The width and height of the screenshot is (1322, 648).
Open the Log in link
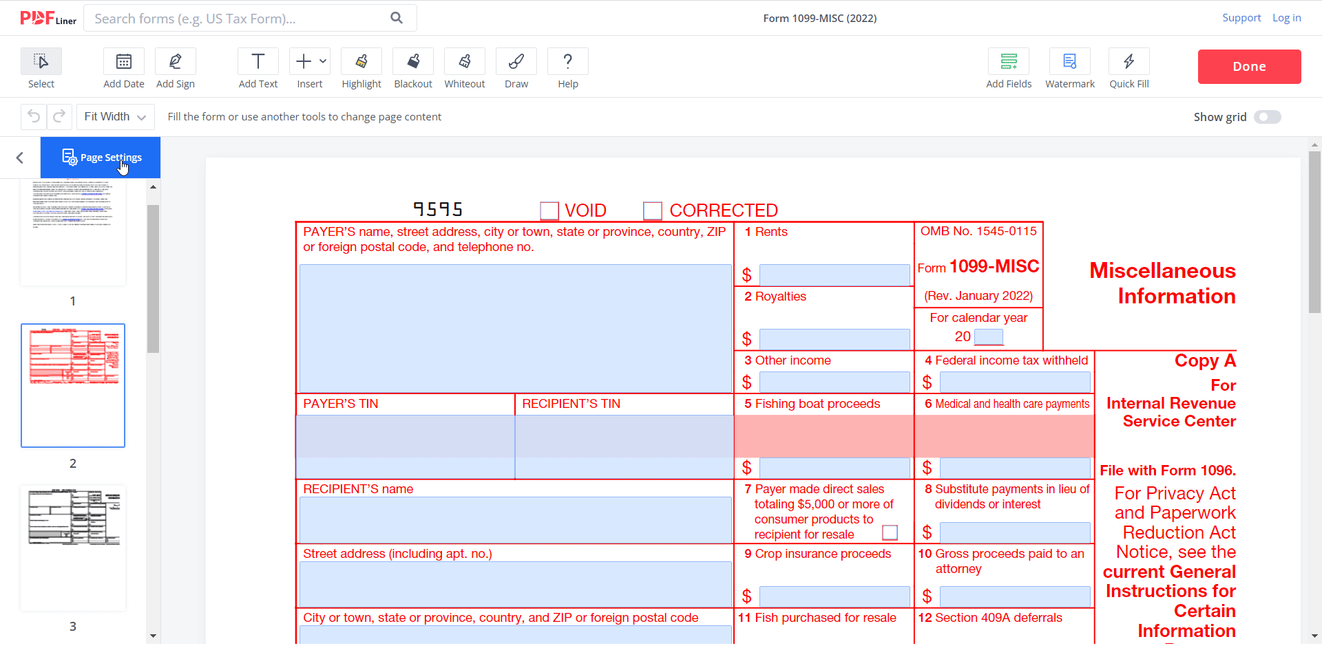click(x=1286, y=18)
